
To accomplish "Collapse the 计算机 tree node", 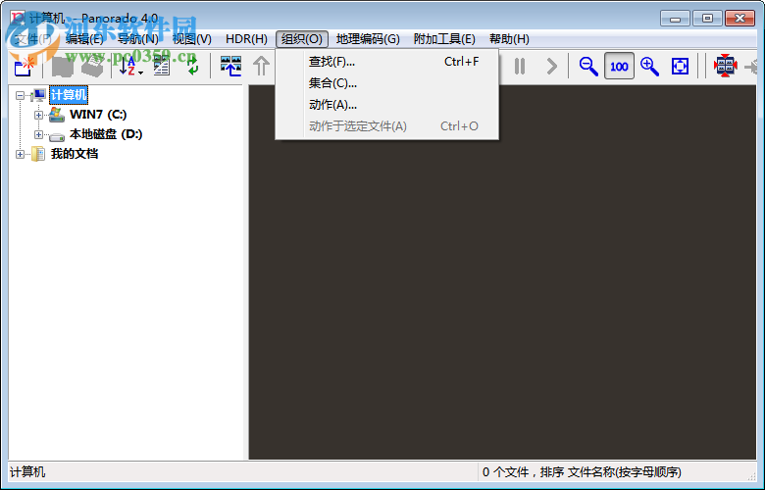I will 20,95.
